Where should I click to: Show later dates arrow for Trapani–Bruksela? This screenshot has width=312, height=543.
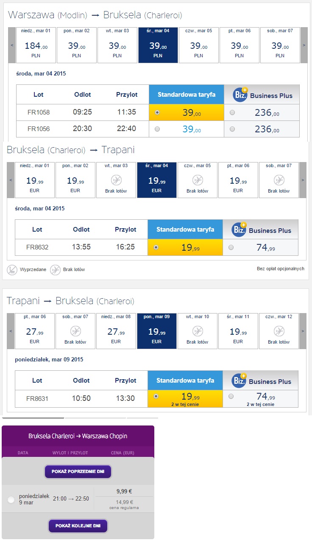click(303, 331)
